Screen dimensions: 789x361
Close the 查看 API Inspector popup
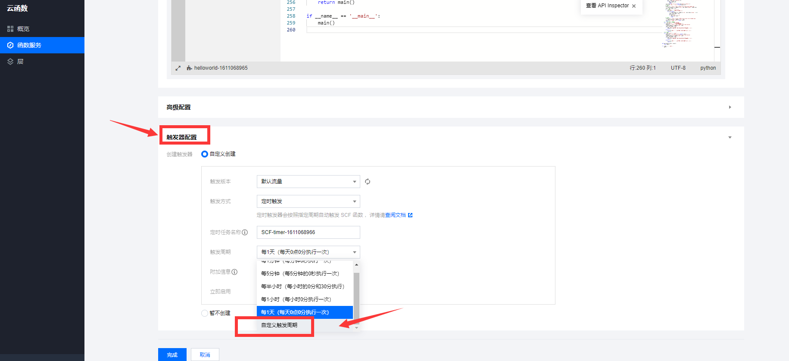pos(634,6)
